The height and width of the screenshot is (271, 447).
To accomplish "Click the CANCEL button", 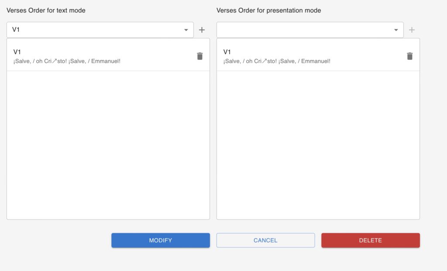I will coord(265,240).
